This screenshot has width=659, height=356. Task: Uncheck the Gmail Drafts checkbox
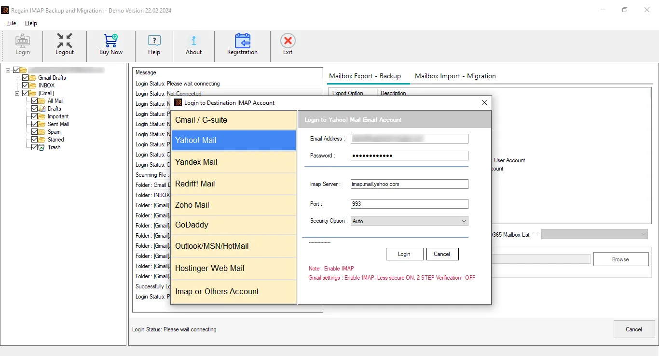(25, 78)
